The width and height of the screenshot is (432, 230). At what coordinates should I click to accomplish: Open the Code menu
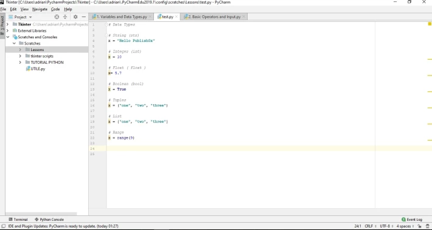click(55, 9)
